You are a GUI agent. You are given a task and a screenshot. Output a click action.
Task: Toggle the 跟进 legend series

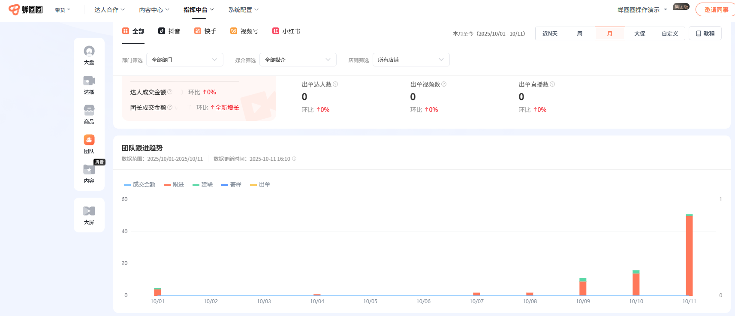point(174,185)
